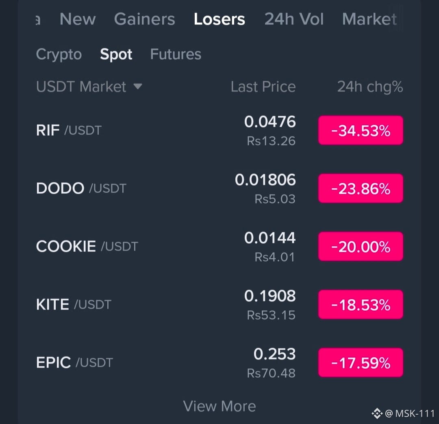Viewport: 439px width, 424px height.
Task: Tap the View More link
Action: coord(219,406)
